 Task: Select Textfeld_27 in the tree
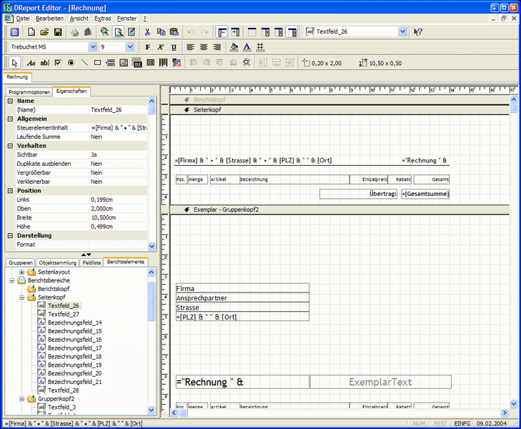click(x=64, y=315)
